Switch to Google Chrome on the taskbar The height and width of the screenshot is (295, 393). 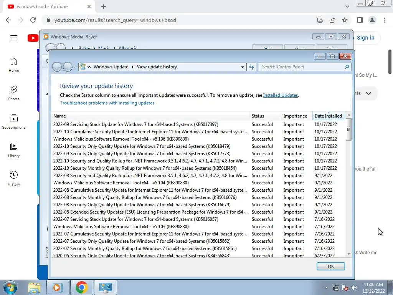81,287
